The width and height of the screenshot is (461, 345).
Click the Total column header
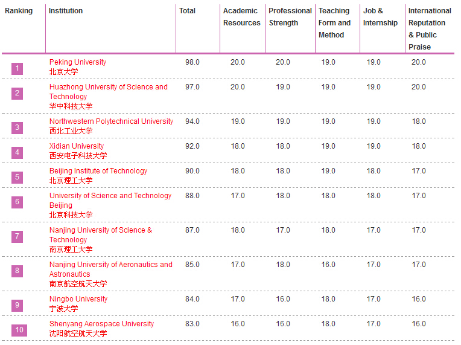(187, 11)
